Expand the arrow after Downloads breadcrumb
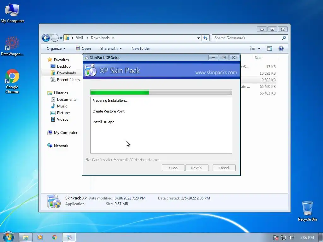This screenshot has width=323, height=242. pos(113,38)
